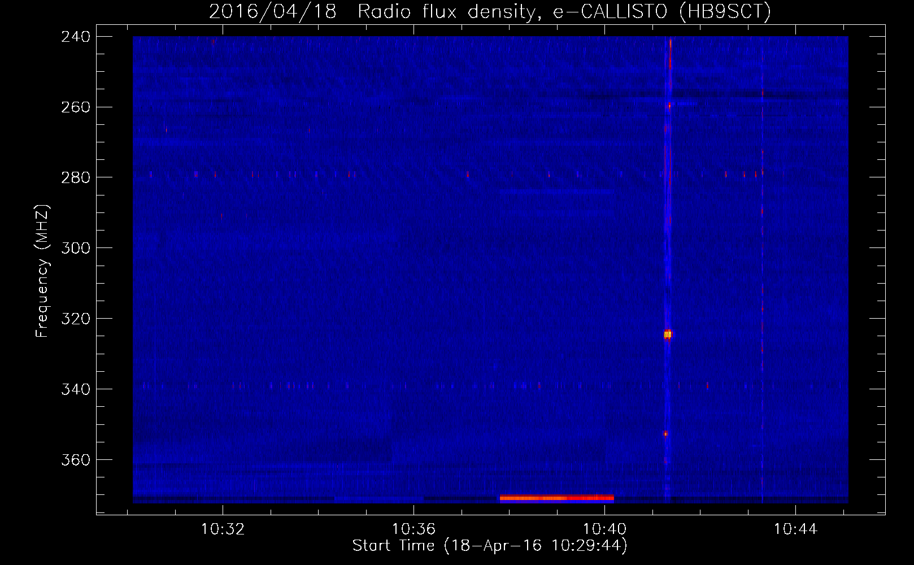This screenshot has width=914, height=565.
Task: Select the 260 frequency tick label
Action: click(76, 107)
